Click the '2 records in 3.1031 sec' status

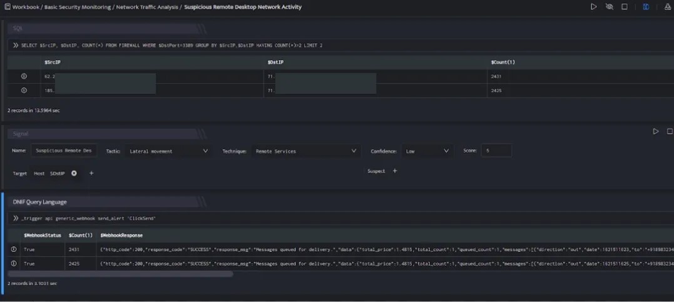[33, 283]
